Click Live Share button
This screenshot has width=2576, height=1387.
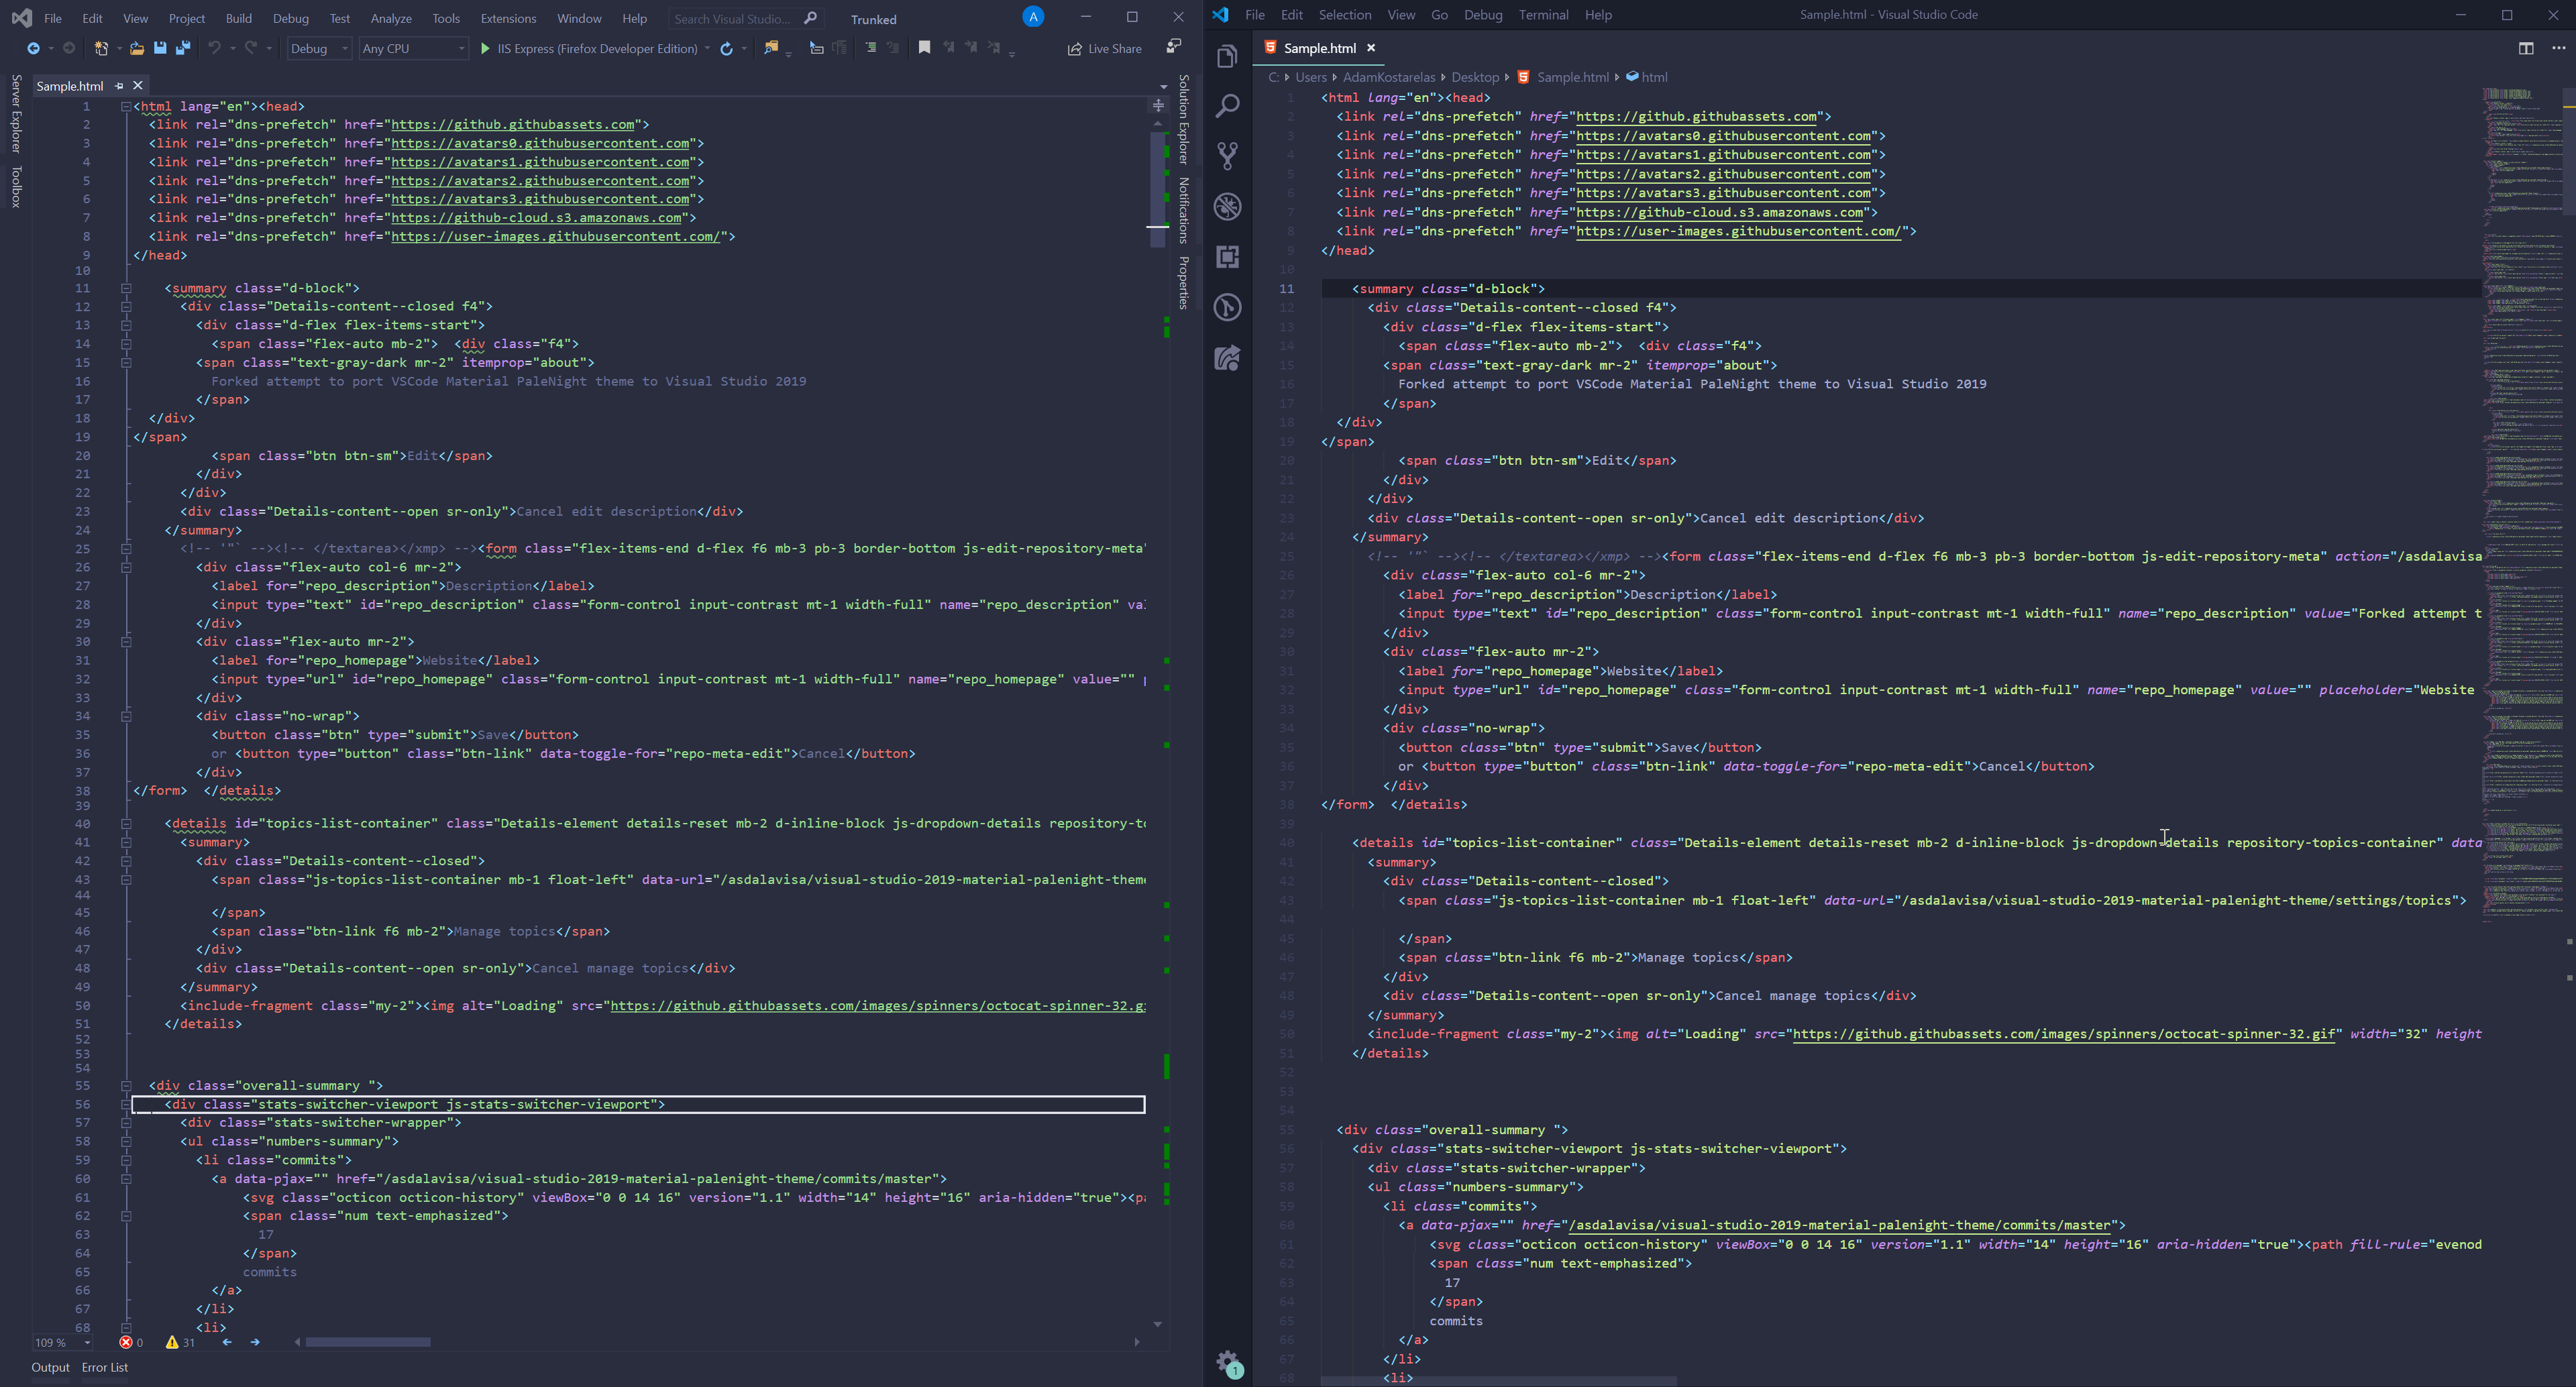point(1105,48)
